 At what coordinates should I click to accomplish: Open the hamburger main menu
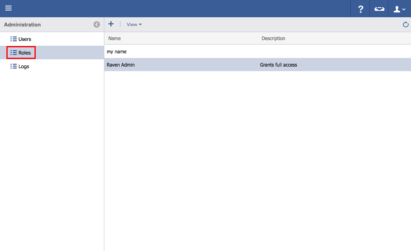point(8,8)
